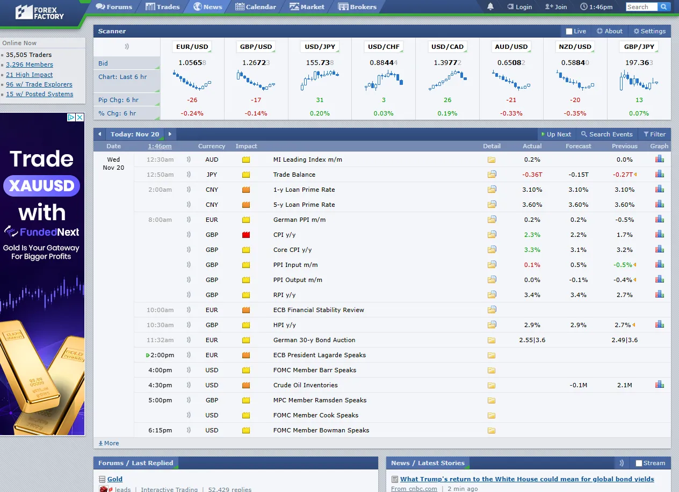The height and width of the screenshot is (492, 679).
Task: Click Scanner Settings button
Action: [x=649, y=31]
